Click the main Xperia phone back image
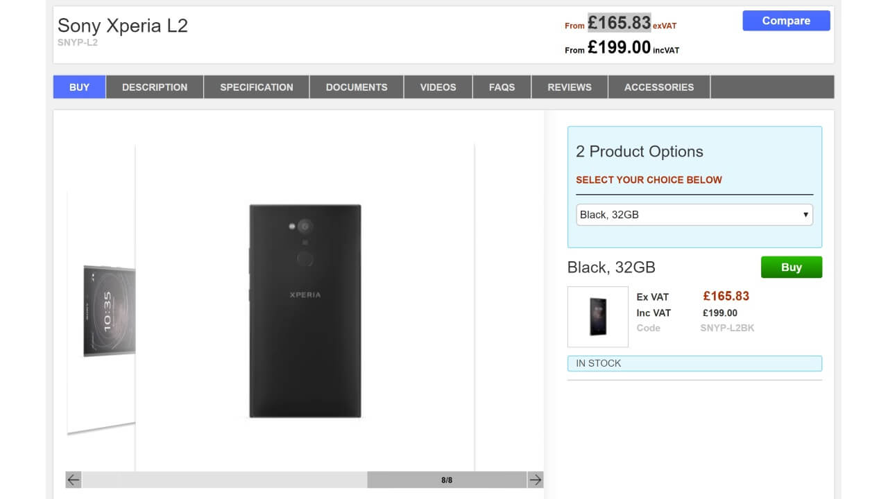This screenshot has height=499, width=888. tap(305, 310)
